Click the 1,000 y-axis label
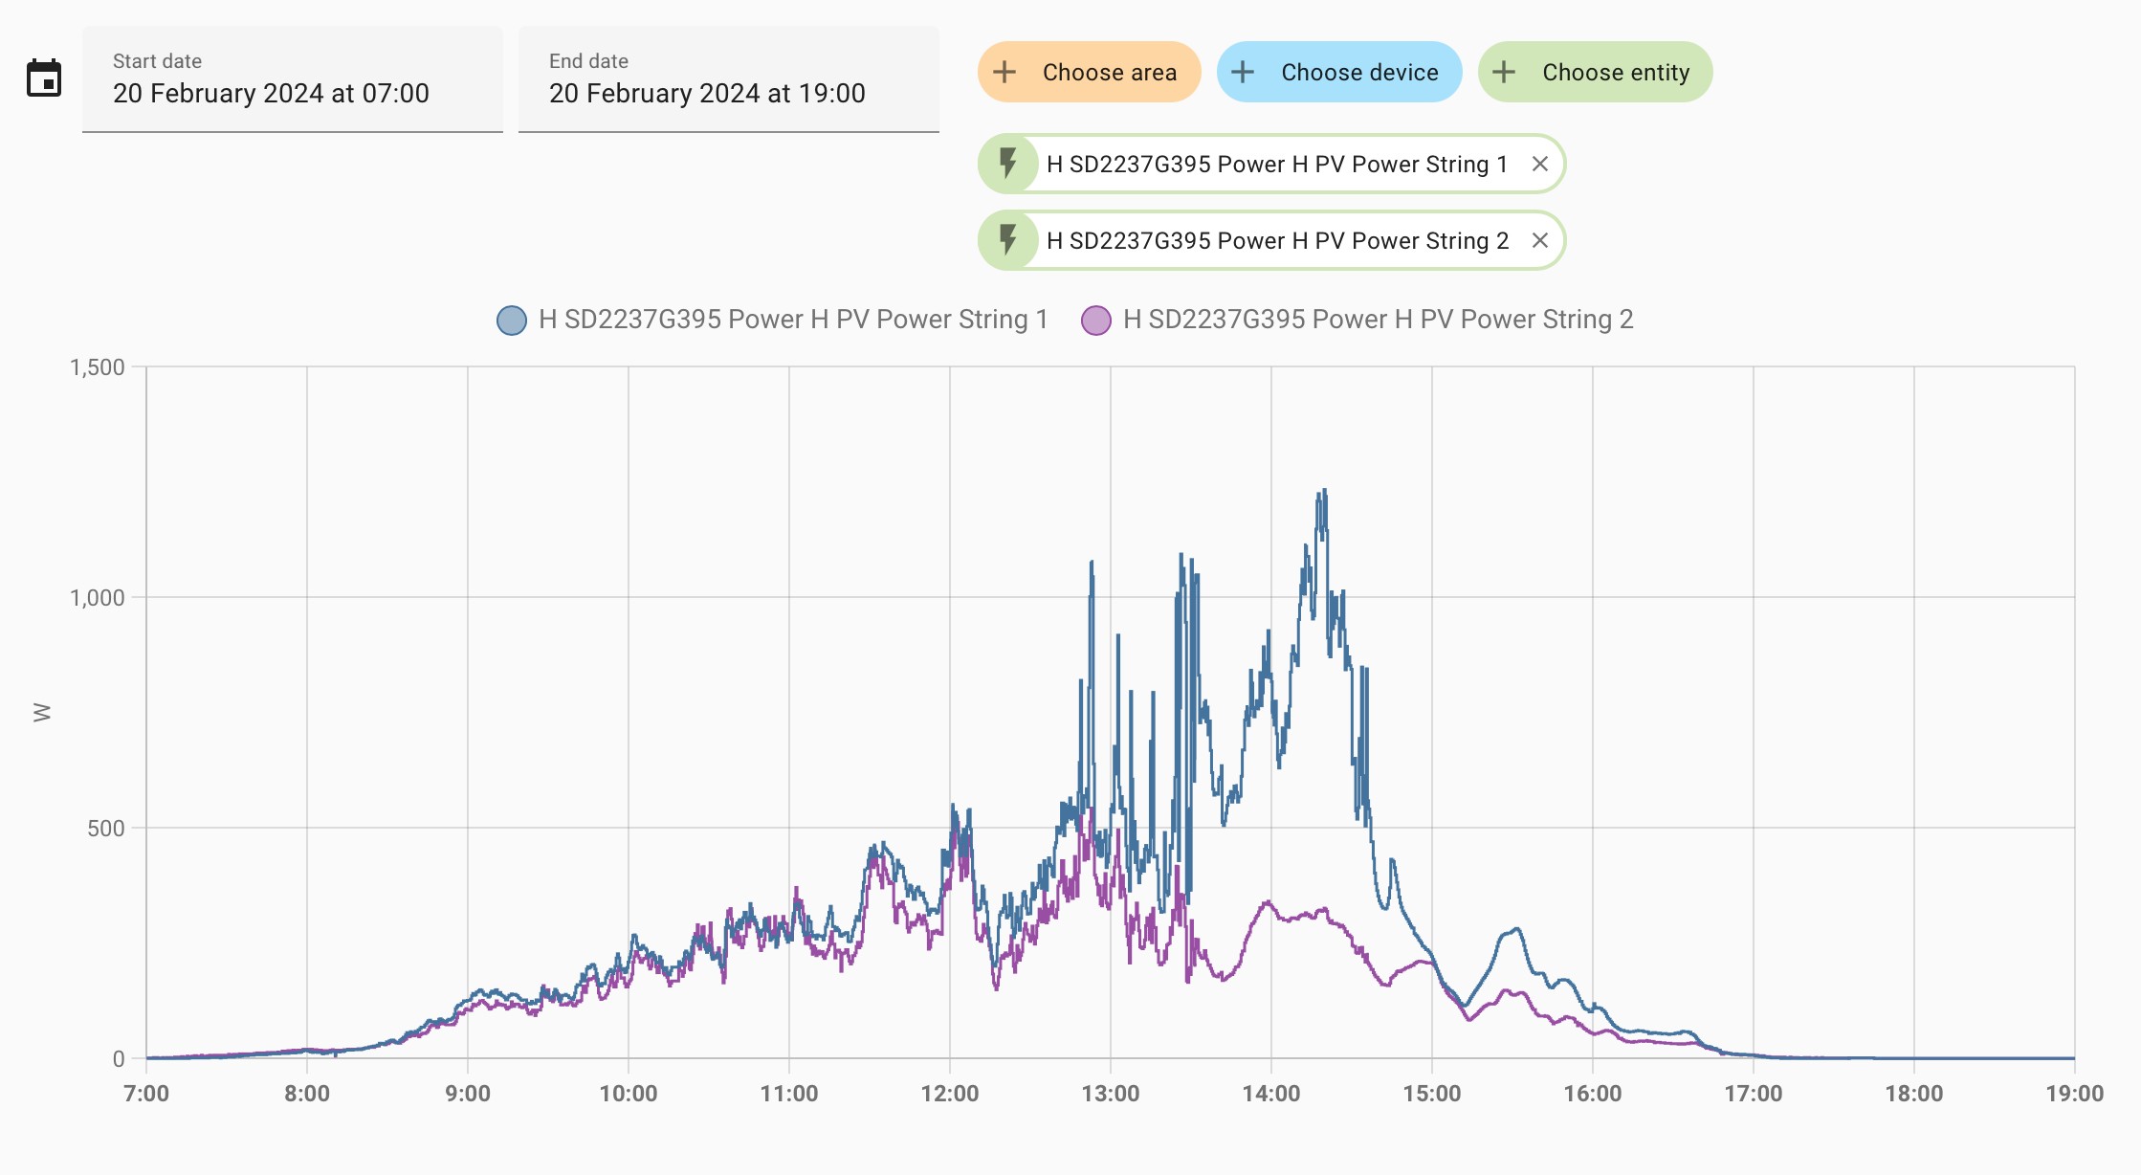2141x1175 pixels. [98, 598]
